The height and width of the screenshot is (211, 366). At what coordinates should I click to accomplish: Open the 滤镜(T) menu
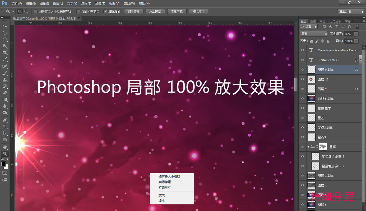[x=100, y=3]
